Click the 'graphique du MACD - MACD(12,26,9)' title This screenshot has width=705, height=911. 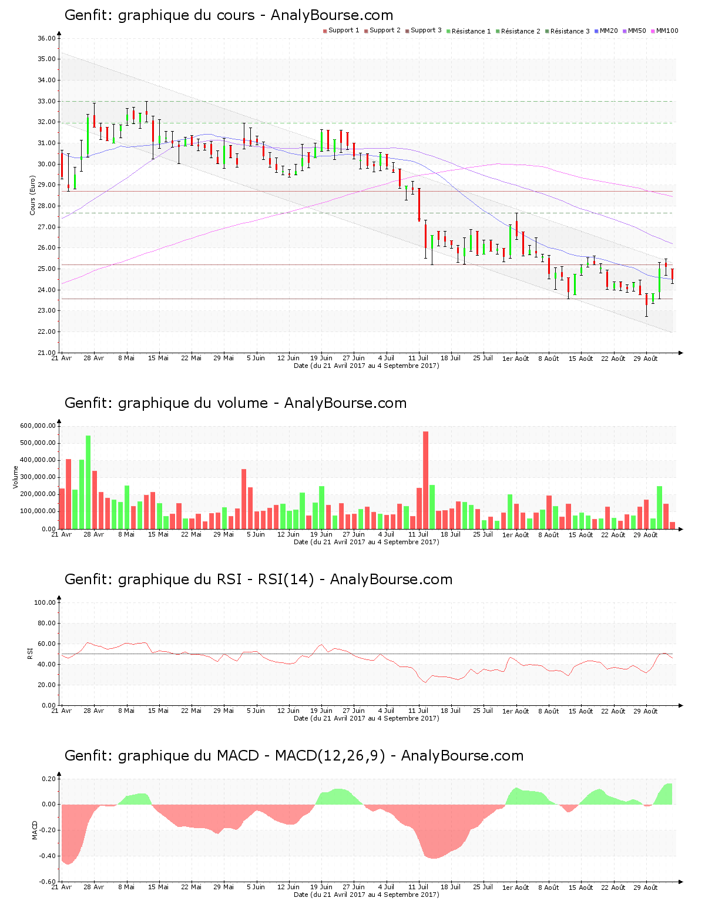tap(294, 756)
